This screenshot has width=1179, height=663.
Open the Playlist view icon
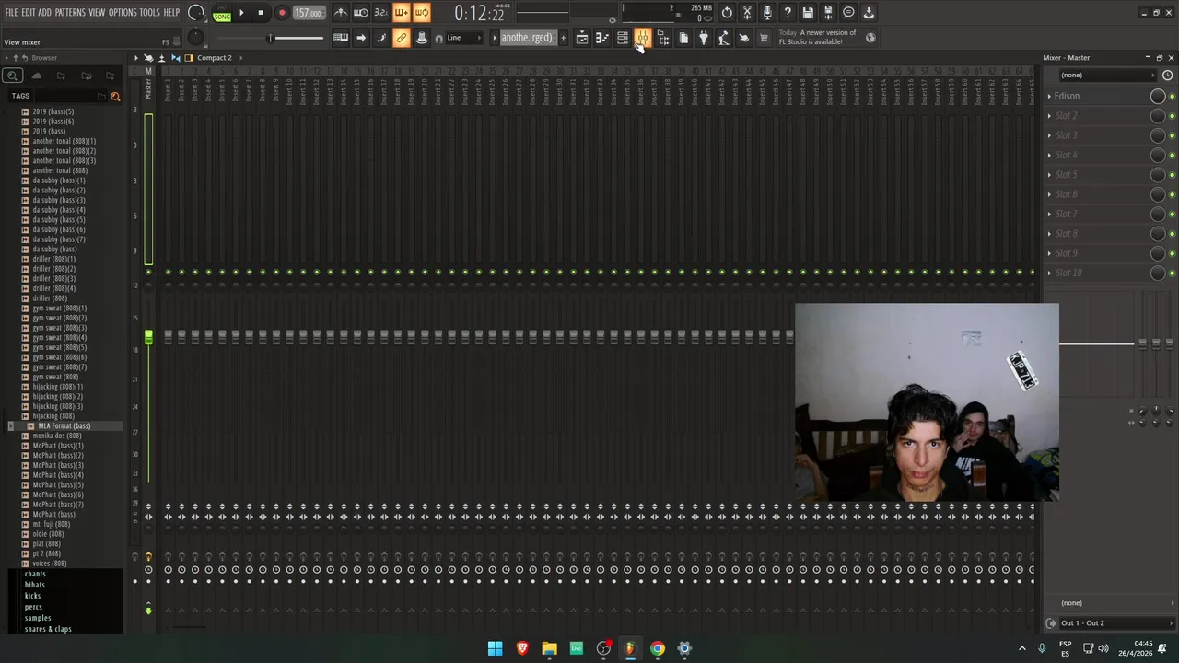[x=582, y=38]
